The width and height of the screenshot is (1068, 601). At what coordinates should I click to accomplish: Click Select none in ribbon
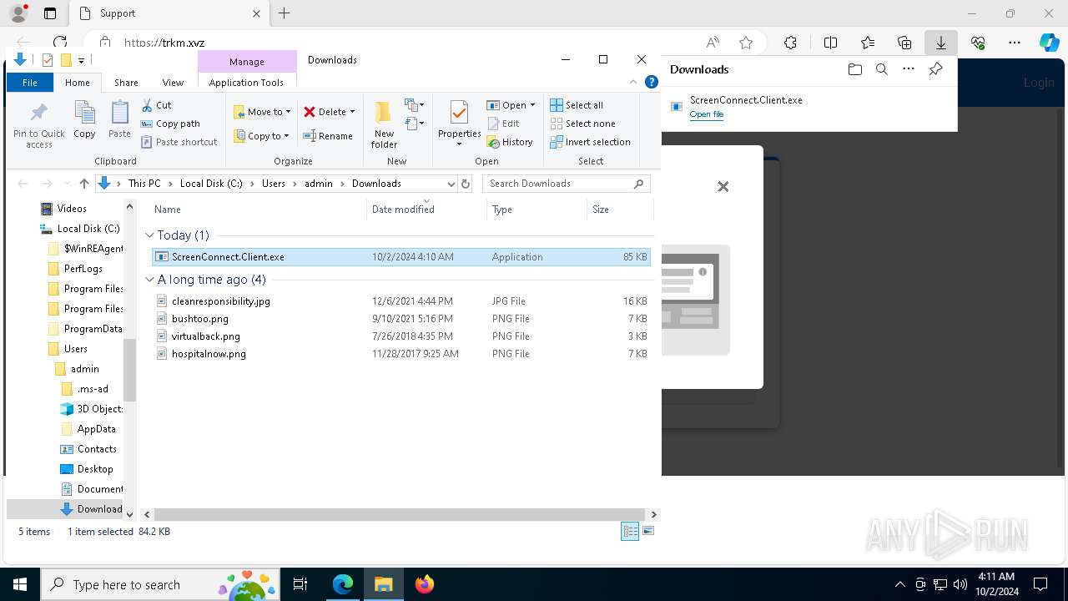click(x=582, y=124)
